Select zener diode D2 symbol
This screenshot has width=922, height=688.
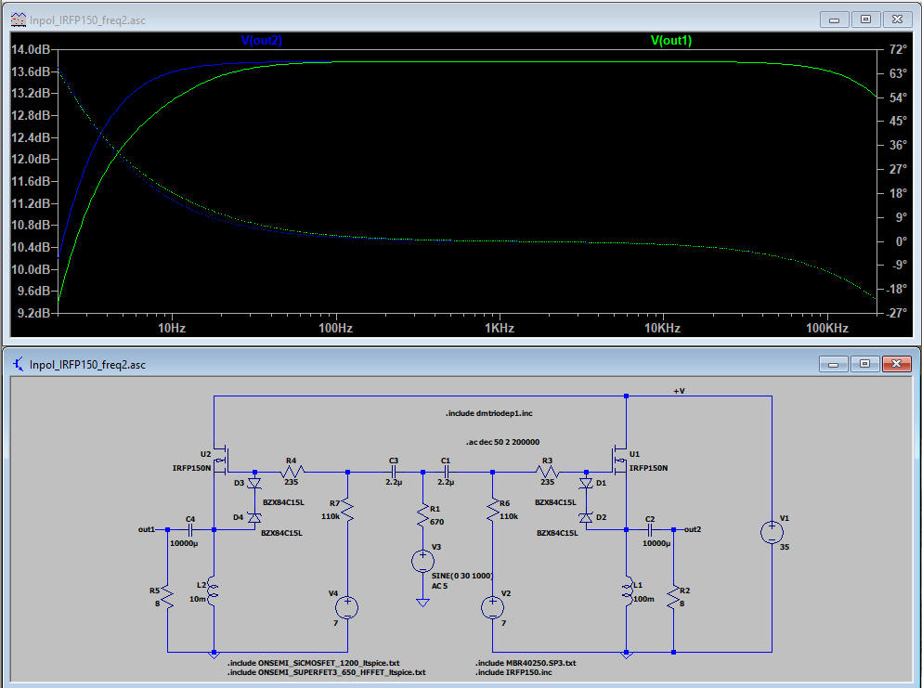pos(586,517)
